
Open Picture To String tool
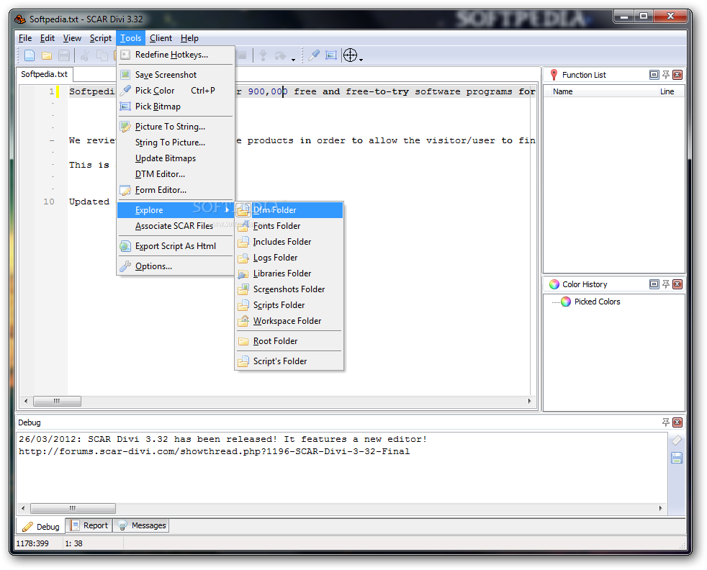pyautogui.click(x=176, y=127)
